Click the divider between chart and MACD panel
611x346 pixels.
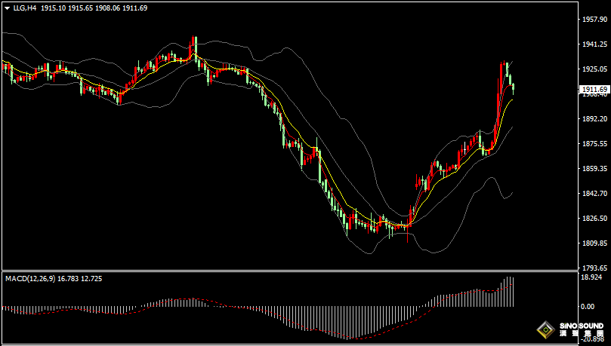click(x=287, y=271)
